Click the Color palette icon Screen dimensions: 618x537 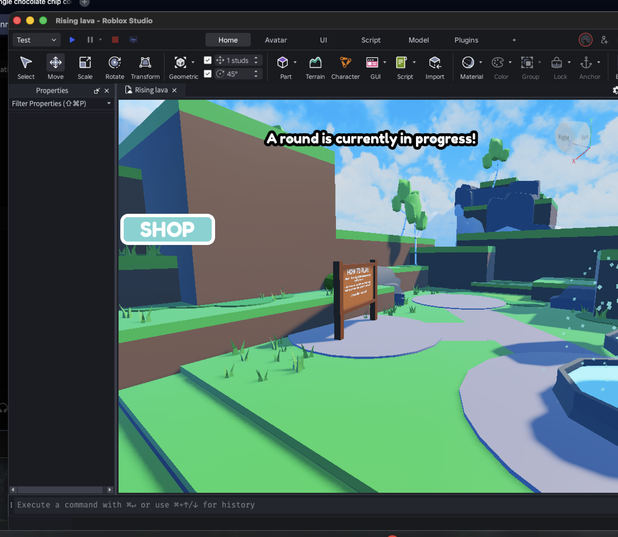coord(498,62)
